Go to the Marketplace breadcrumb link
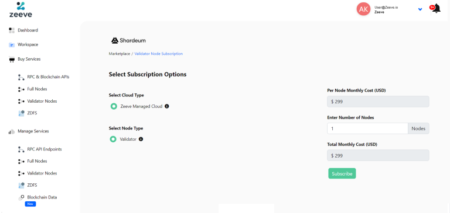This screenshot has width=450, height=213. (120, 54)
